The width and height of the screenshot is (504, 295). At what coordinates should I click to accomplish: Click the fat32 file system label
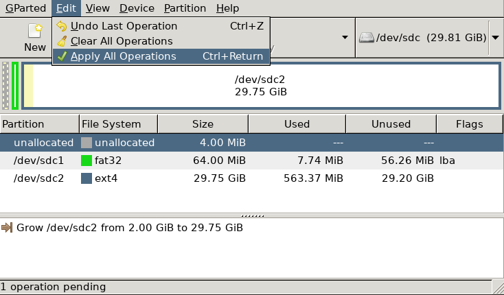point(108,161)
